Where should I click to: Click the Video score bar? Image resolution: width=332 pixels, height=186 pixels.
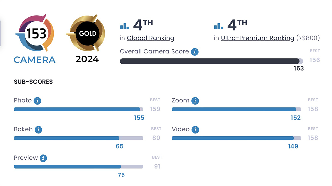click(236, 138)
